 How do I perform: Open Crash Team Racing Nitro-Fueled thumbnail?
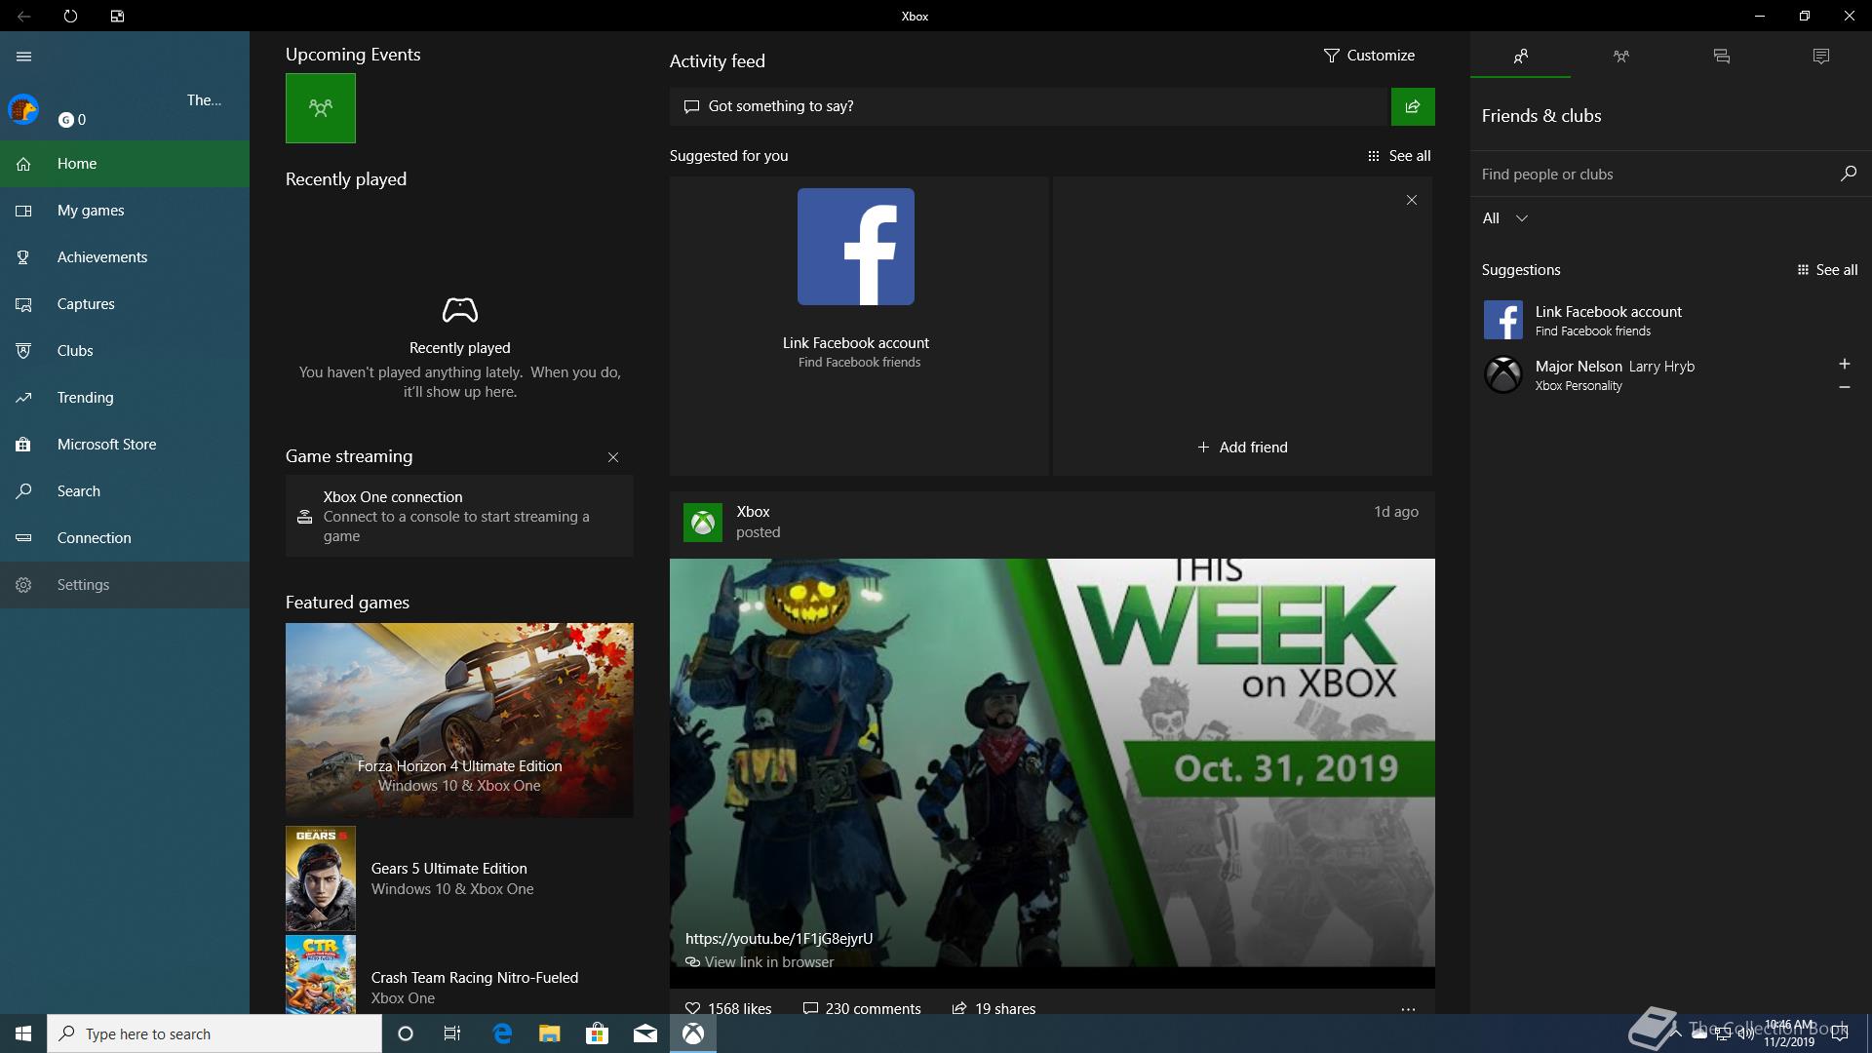[321, 974]
